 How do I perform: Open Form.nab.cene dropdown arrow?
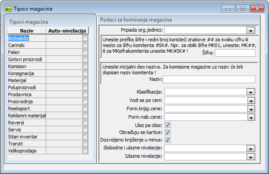[251, 117]
